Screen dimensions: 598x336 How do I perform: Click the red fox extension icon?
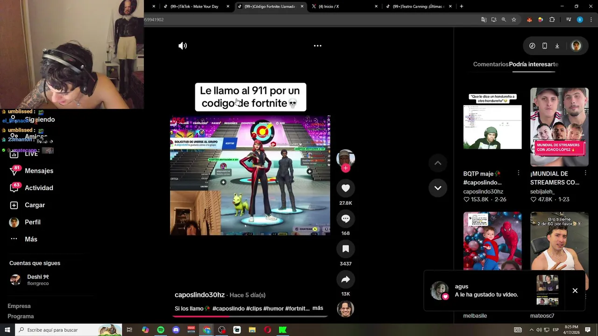point(529,20)
